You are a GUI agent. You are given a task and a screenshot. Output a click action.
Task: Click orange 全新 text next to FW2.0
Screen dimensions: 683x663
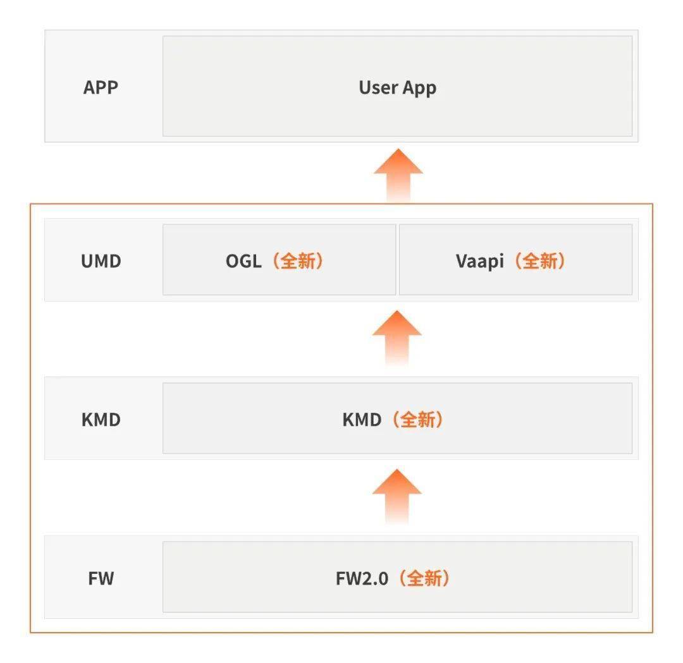click(424, 578)
